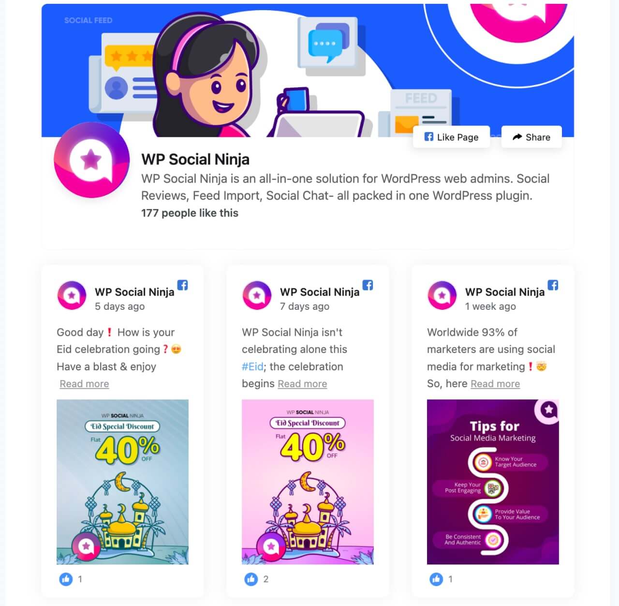Click avatar icon of the 7 days ago post
Viewport: 619px width, 606px height.
pyautogui.click(x=257, y=295)
